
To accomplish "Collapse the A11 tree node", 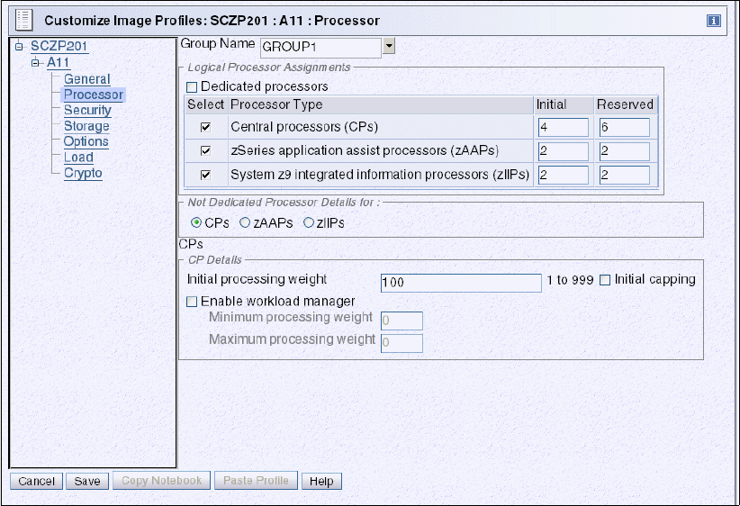I will click(35, 62).
